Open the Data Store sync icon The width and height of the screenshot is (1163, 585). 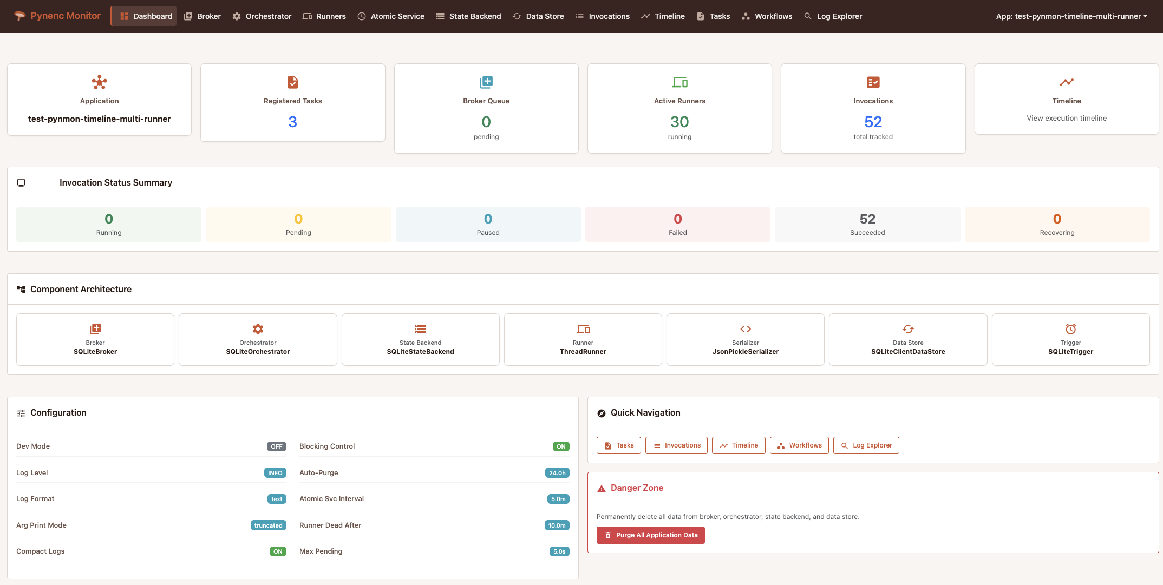(x=516, y=16)
